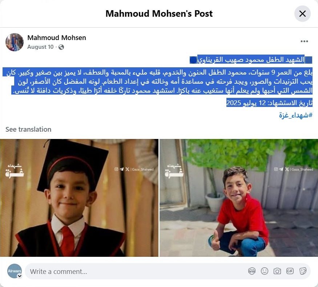Image resolution: width=318 pixels, height=287 pixels.
Task: Open Mahmoud Mohsen's profile picture
Action: tap(15, 42)
